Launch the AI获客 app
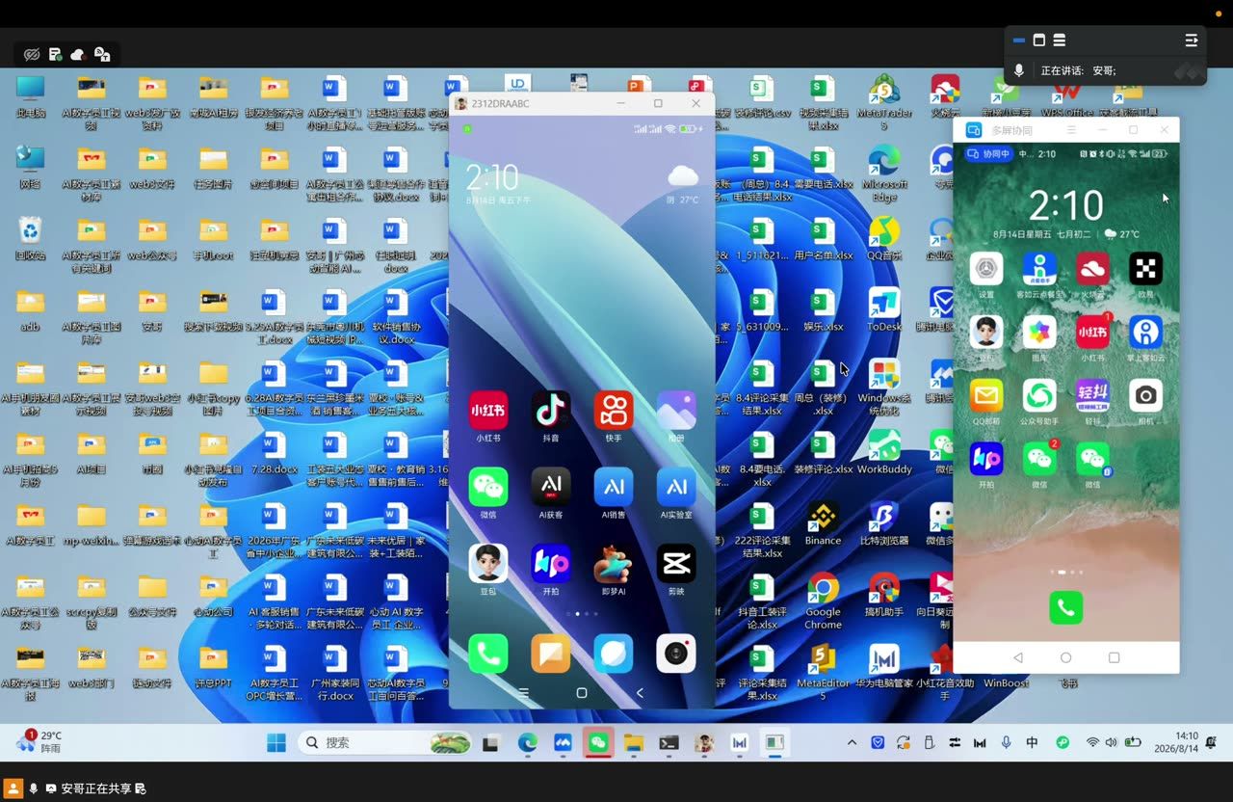Screen dimensions: 1233x802 click(551, 487)
